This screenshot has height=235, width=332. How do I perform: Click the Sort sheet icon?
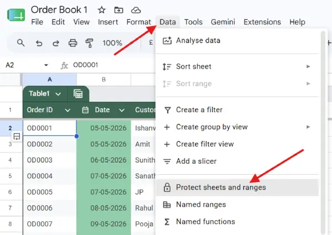coord(167,66)
